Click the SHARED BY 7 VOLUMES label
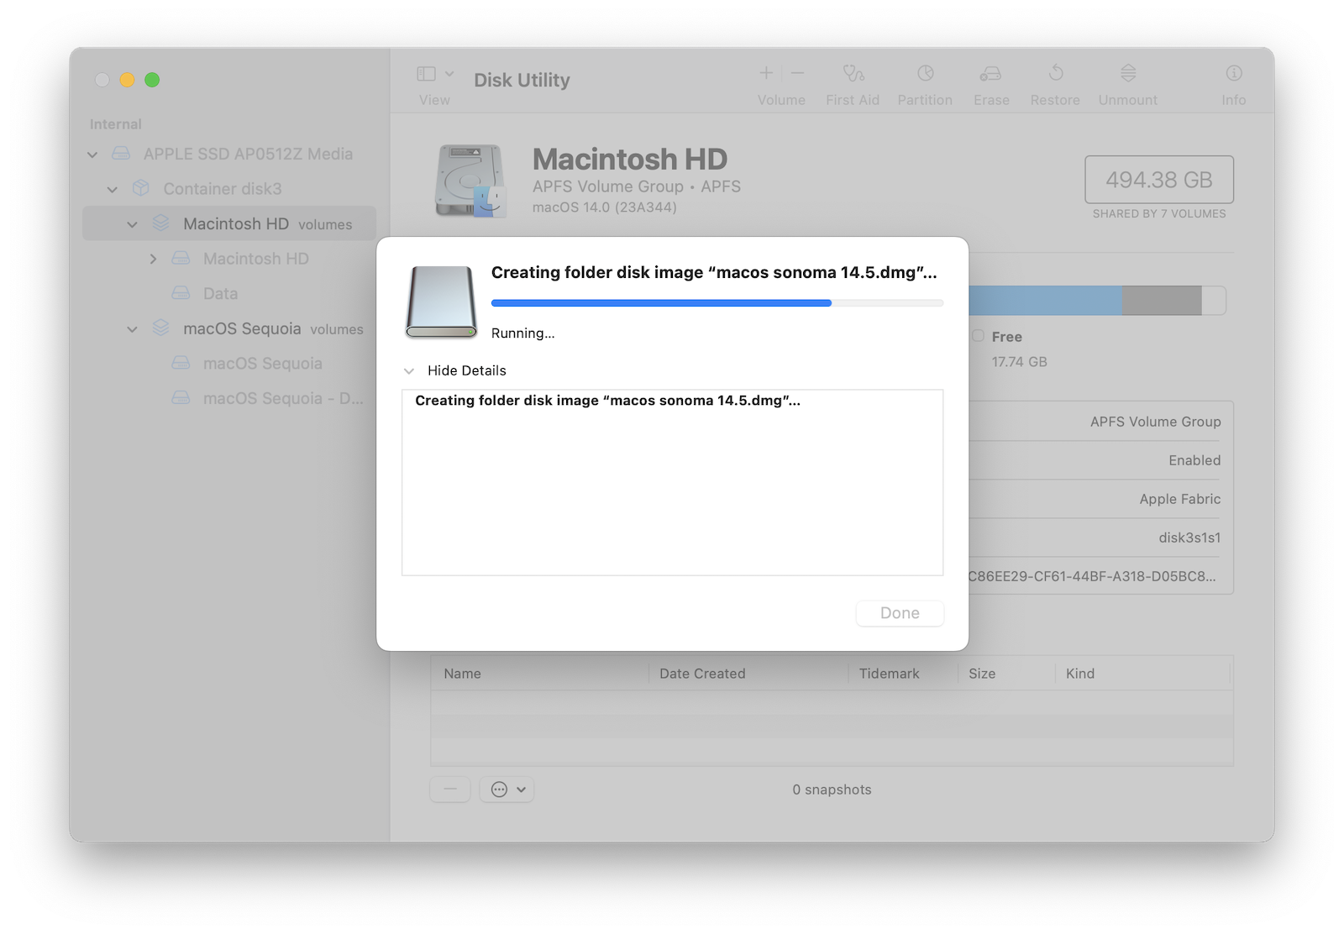 point(1159,214)
